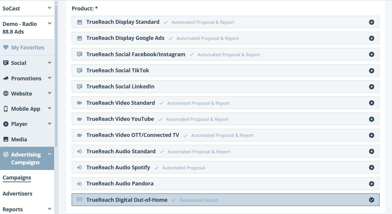Click the billboard icon beside TrueReach Digital Out-of-Home
The height and width of the screenshot is (214, 392).
tap(79, 200)
